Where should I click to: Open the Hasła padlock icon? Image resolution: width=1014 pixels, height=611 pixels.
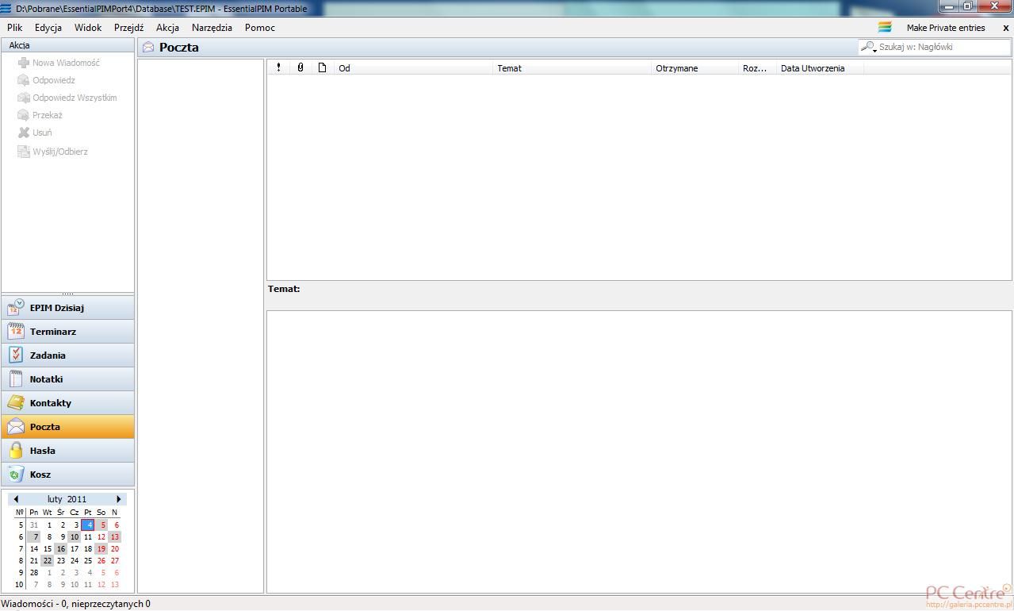pyautogui.click(x=16, y=451)
